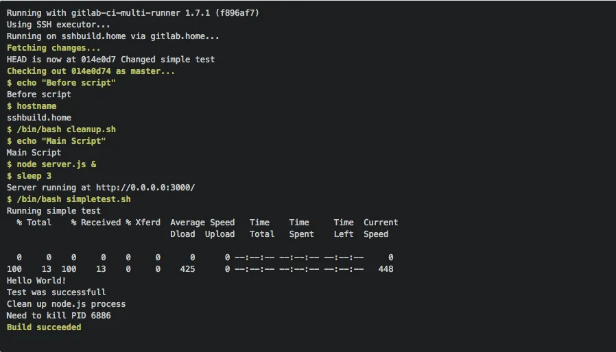This screenshot has width=616, height=352.
Task: Click the "Test was successfull" line
Action: 56,292
